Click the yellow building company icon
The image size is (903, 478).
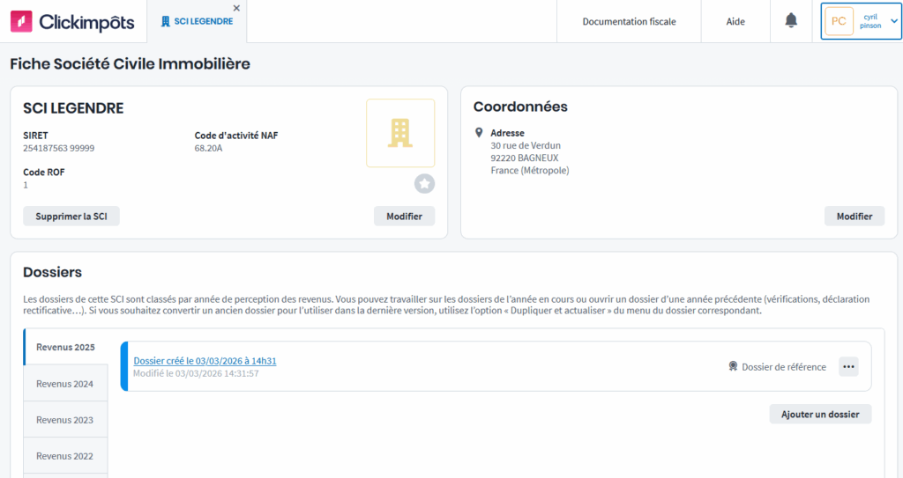400,133
